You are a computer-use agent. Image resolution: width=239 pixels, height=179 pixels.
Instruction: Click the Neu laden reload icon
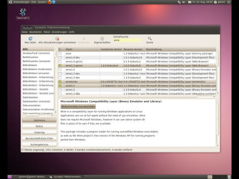click(30, 38)
